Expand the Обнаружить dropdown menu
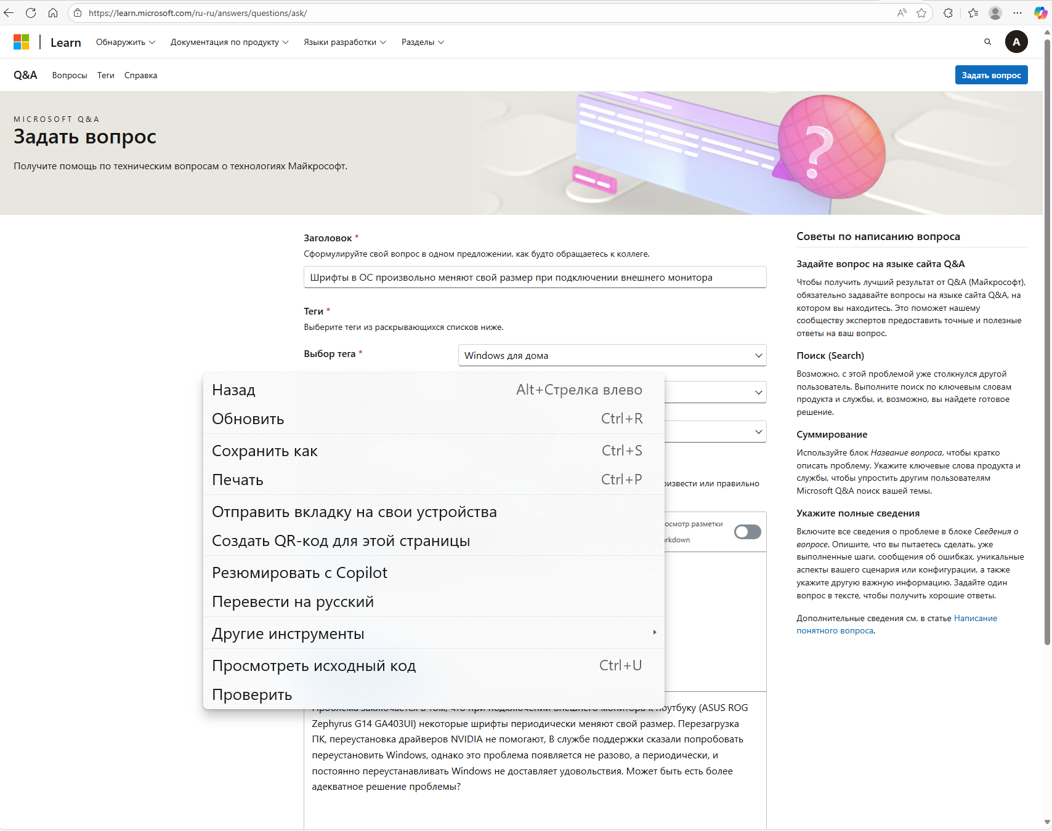This screenshot has height=831, width=1052. click(126, 42)
